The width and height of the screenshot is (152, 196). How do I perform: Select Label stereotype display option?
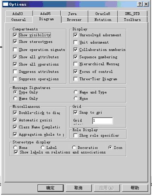43,147
